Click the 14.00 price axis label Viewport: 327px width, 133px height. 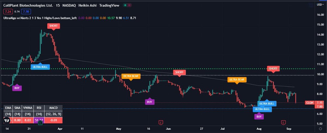point(320,35)
